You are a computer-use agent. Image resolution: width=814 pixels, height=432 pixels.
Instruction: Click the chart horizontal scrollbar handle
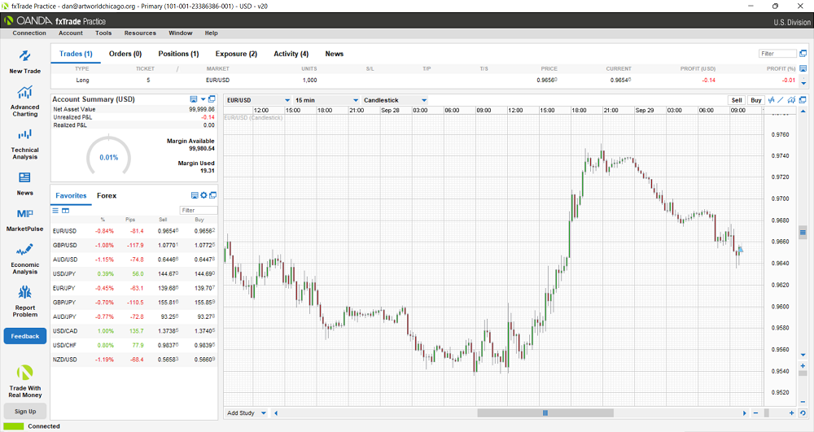point(545,413)
